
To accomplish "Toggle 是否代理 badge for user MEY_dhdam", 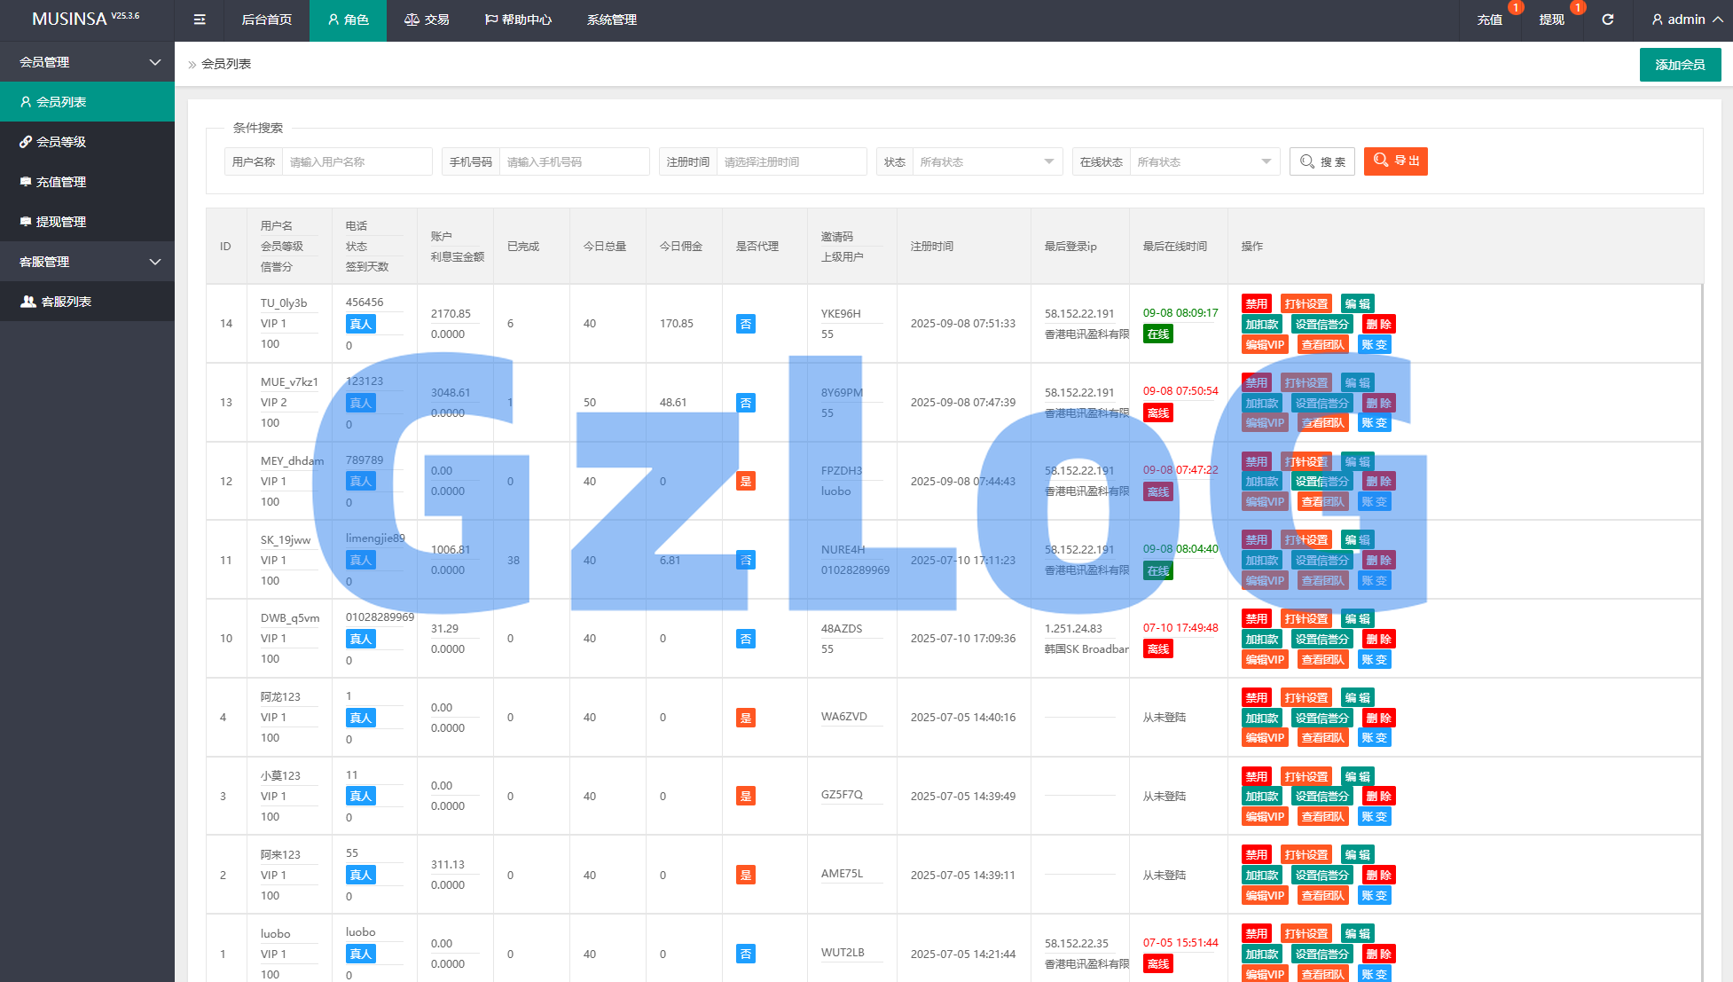I will click(746, 481).
